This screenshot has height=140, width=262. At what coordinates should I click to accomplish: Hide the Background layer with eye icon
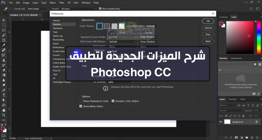pos(221,122)
